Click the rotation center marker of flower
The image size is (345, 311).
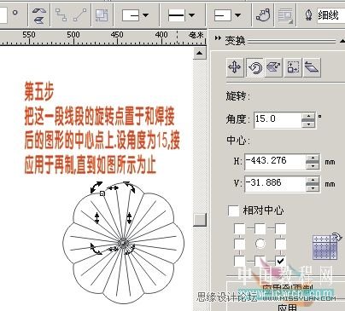coord(123,244)
